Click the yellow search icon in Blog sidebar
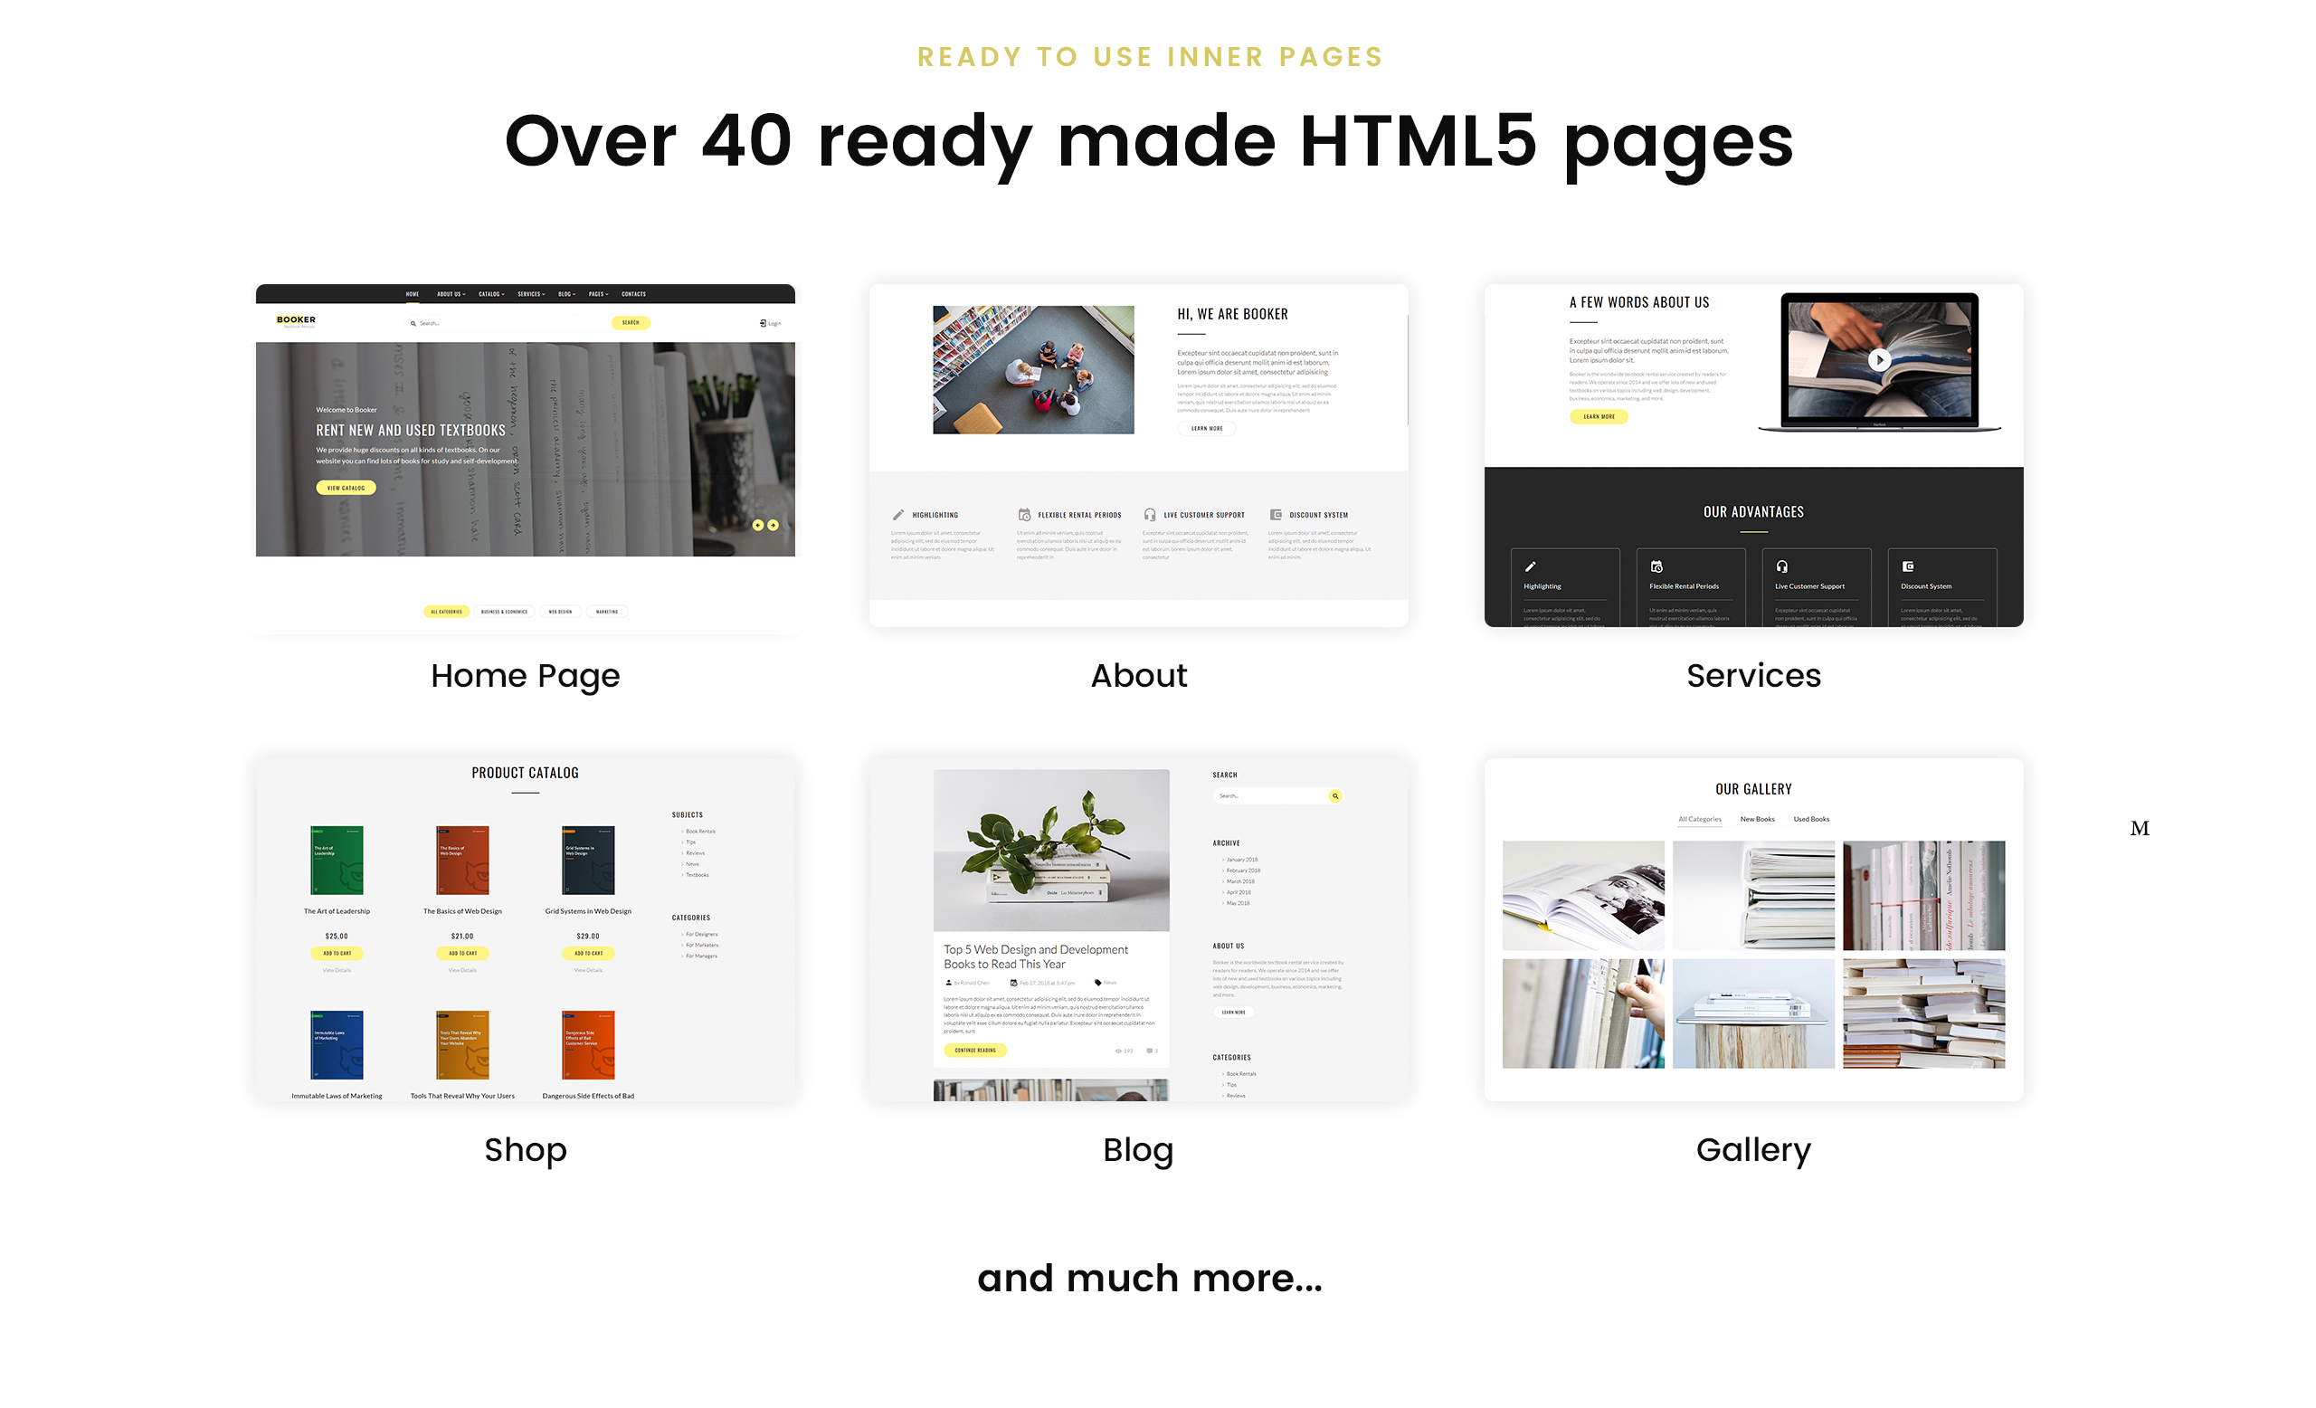The width and height of the screenshot is (2316, 1408). pyautogui.click(x=1334, y=796)
